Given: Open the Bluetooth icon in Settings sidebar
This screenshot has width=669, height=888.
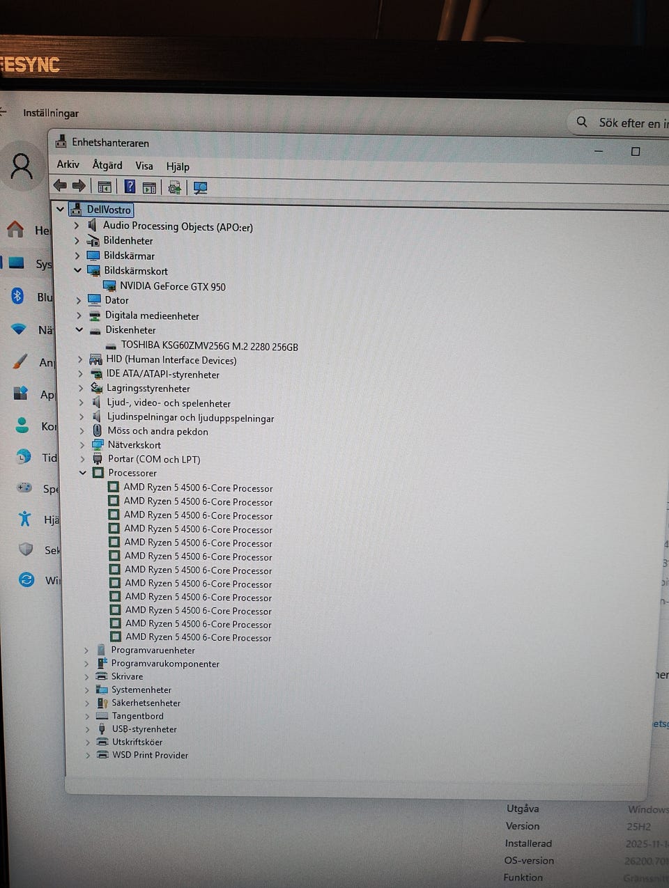Looking at the screenshot, I should tap(18, 297).
